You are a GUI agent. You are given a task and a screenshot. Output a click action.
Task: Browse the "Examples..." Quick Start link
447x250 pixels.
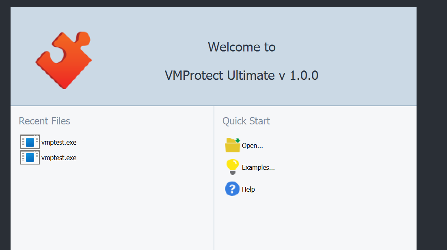click(258, 167)
